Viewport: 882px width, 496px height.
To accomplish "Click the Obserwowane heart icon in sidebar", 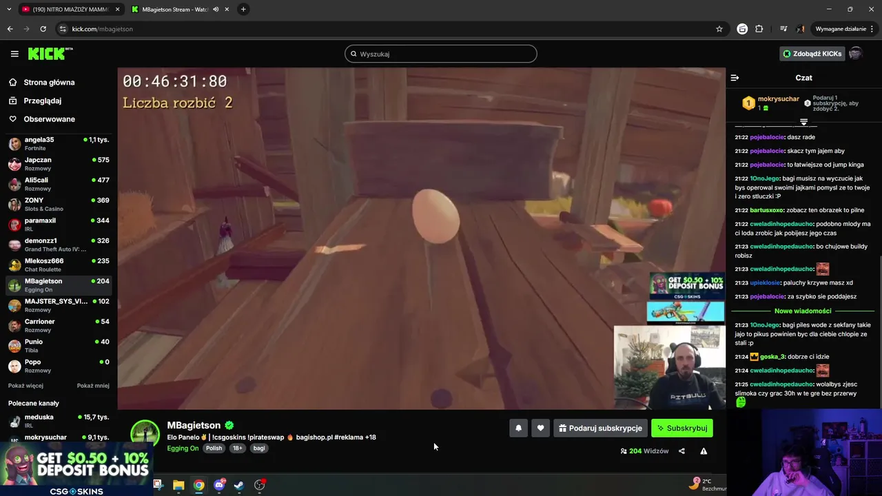I will [12, 119].
